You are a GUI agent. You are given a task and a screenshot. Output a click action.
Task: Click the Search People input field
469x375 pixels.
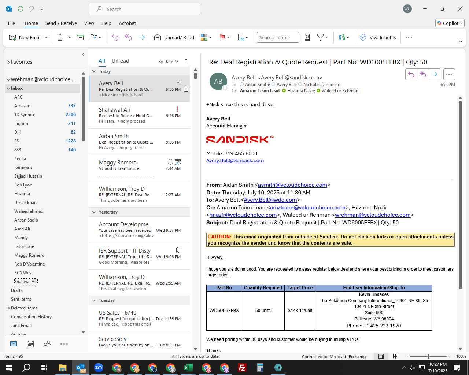click(278, 37)
